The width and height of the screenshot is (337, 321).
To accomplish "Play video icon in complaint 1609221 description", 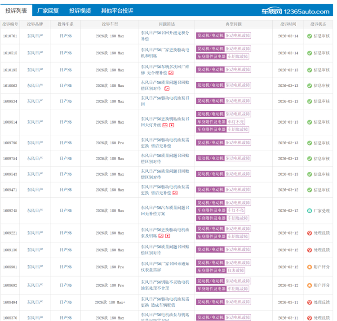I will pyautogui.click(x=168, y=236).
